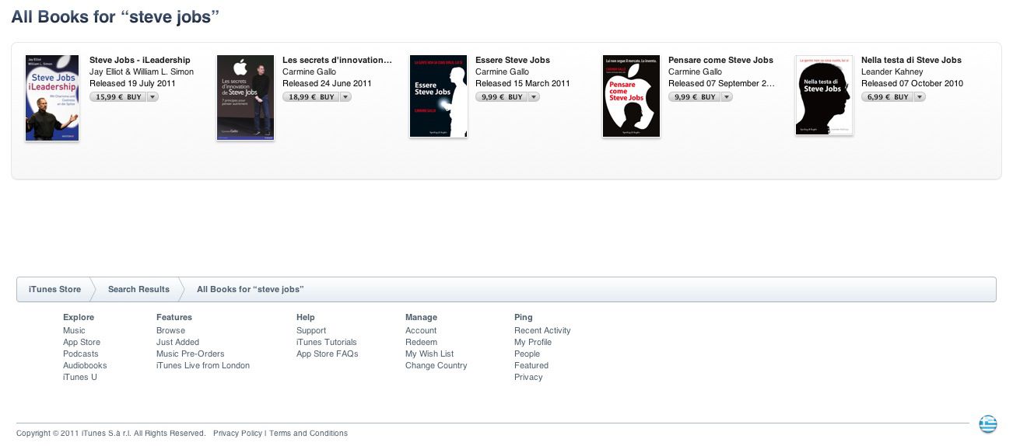Open Steve Jobs iLeadership book cover
The width and height of the screenshot is (1013, 446).
(x=52, y=98)
